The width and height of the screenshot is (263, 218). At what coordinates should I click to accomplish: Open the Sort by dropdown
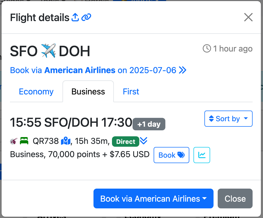[x=228, y=119]
